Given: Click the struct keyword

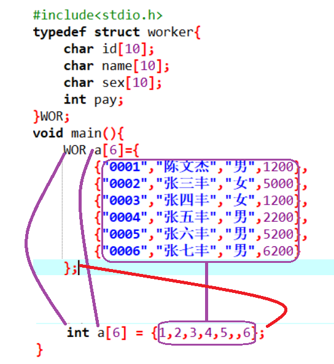Looking at the screenshot, I should point(117,32).
